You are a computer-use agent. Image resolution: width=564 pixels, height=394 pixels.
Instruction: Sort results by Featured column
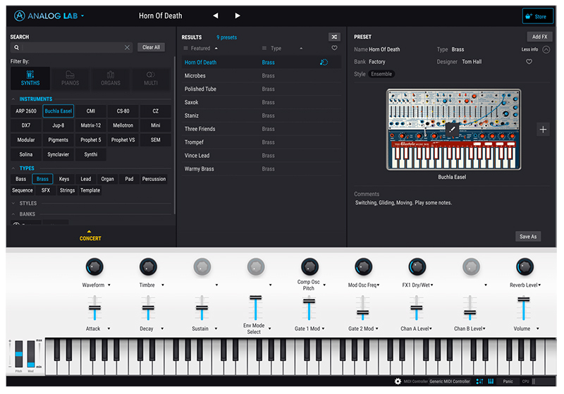point(201,48)
